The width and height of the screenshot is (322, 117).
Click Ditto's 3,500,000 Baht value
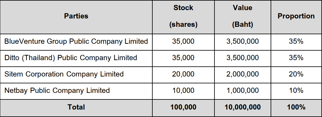pyautogui.click(x=243, y=58)
